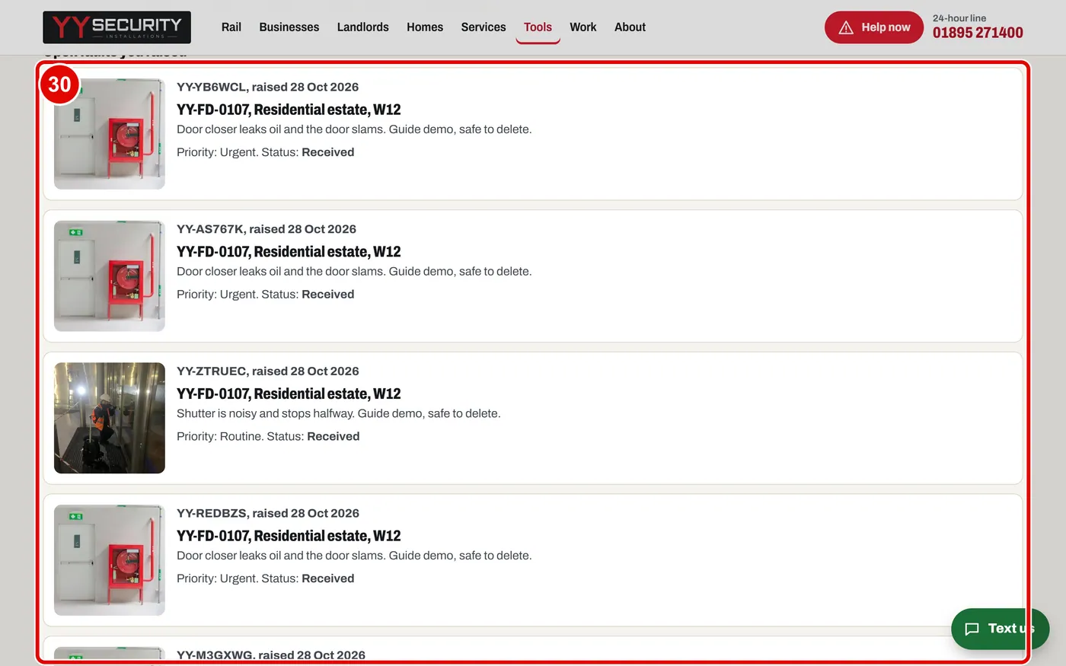1066x666 pixels.
Task: Open the Homes navigation item
Action: [x=425, y=27]
